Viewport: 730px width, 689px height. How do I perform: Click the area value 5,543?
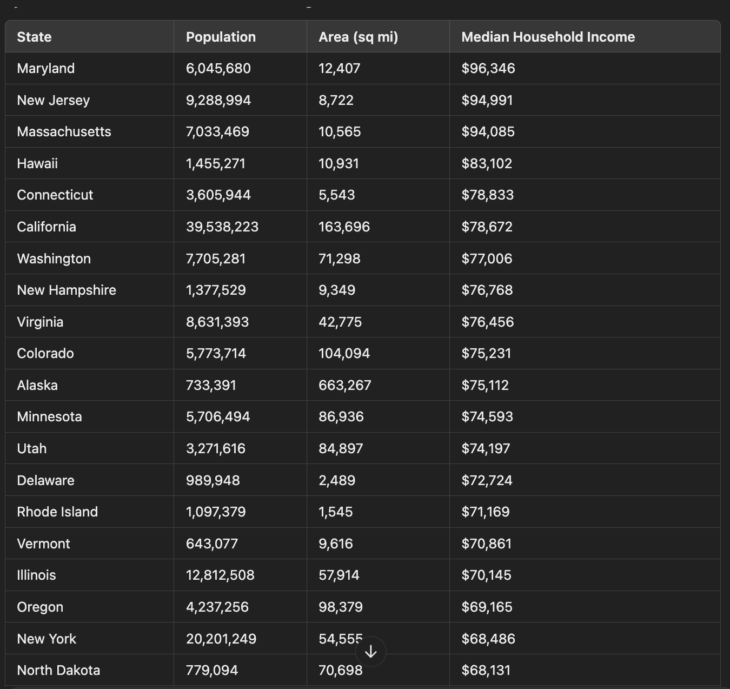pos(337,195)
